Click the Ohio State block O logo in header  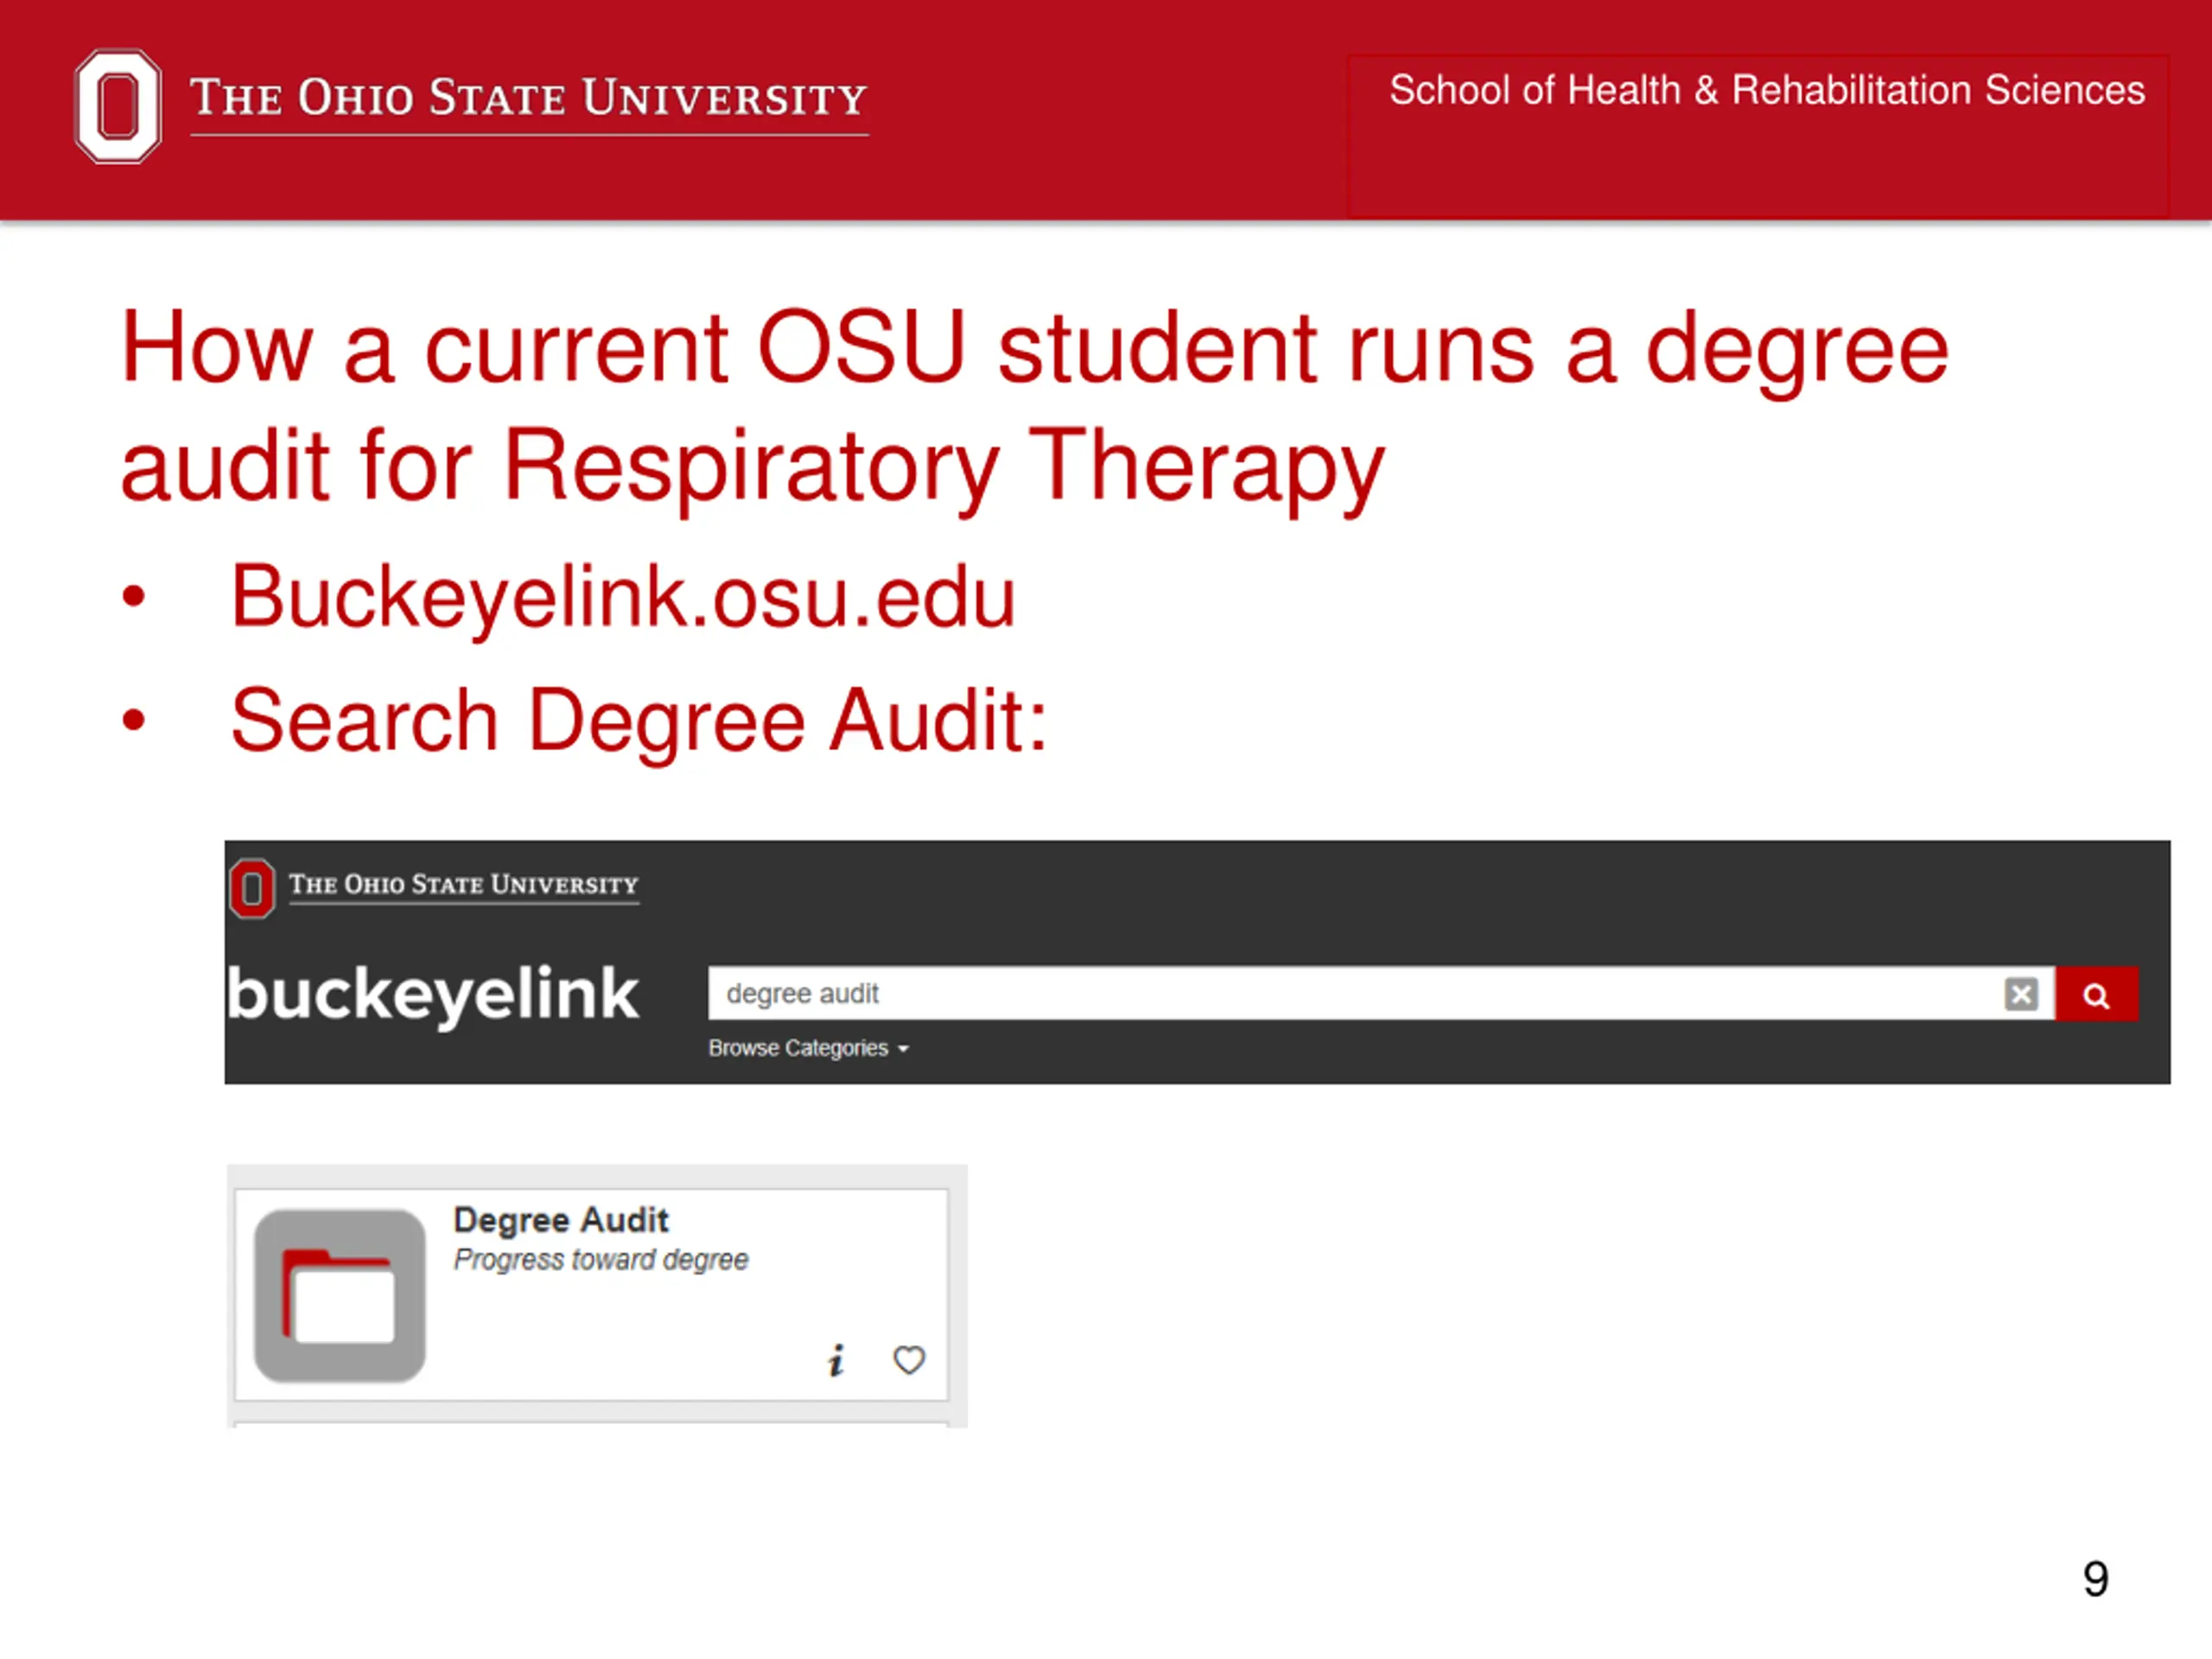[118, 106]
